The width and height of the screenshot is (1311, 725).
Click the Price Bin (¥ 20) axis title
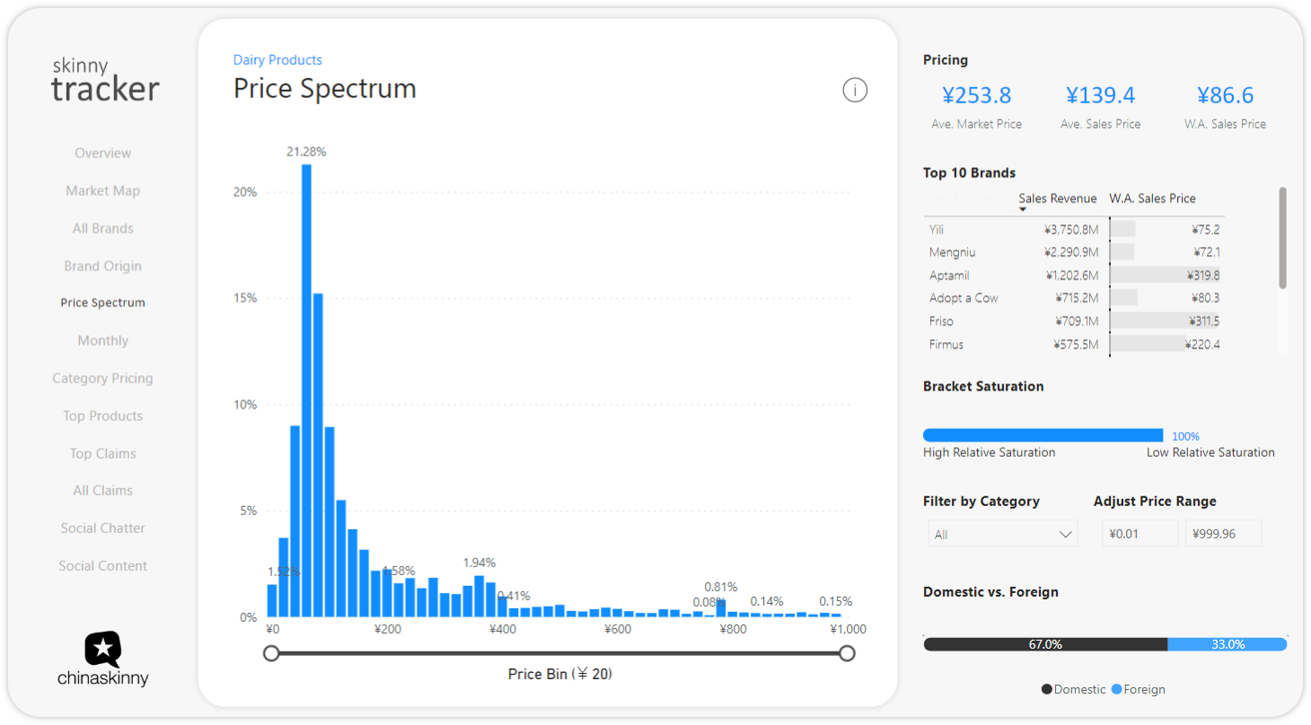click(x=559, y=674)
